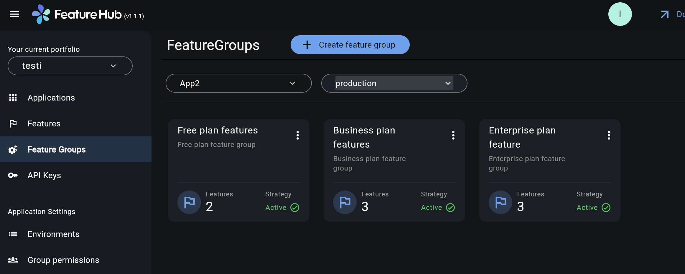This screenshot has width=685, height=274.
Task: Open the three-dot menu on Business plan features
Action: [453, 135]
